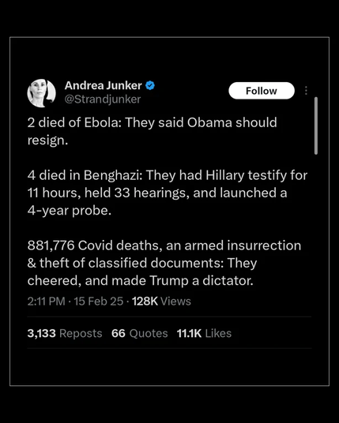
Task: Visit the @Strandjunker handle
Action: (103, 99)
